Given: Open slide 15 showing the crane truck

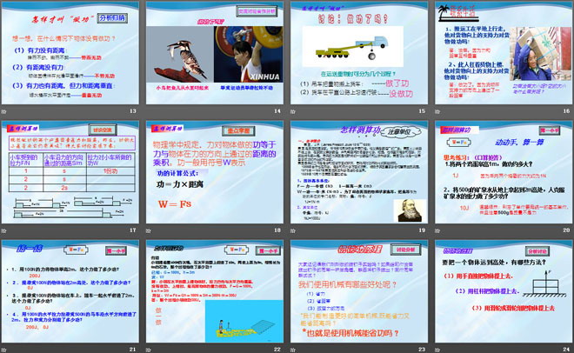Looking at the screenshot, I should click(x=357, y=54).
